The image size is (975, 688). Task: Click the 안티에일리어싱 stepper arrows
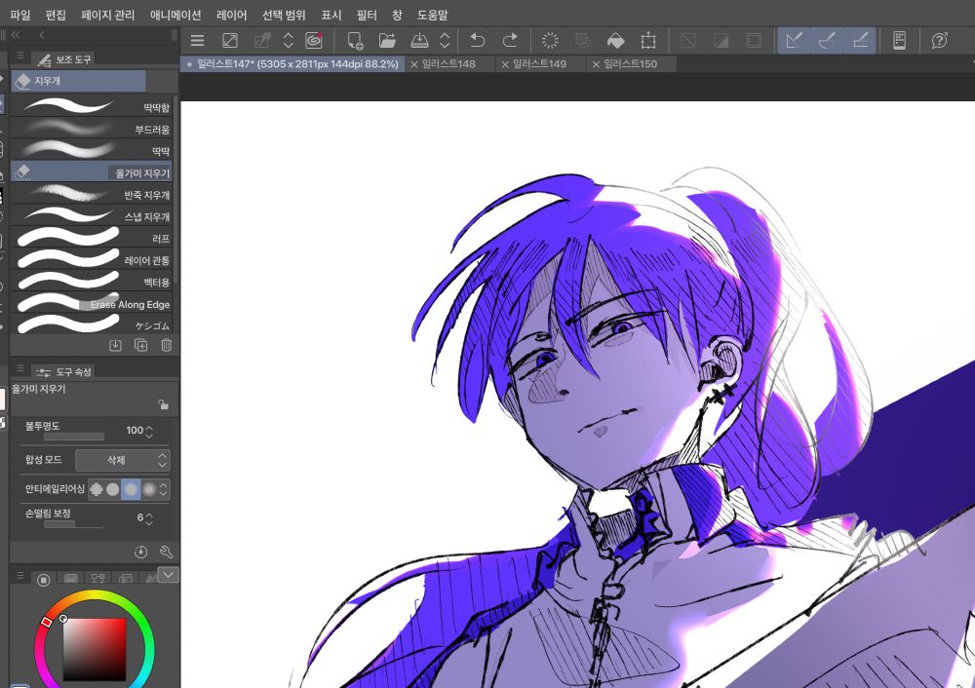(x=164, y=490)
